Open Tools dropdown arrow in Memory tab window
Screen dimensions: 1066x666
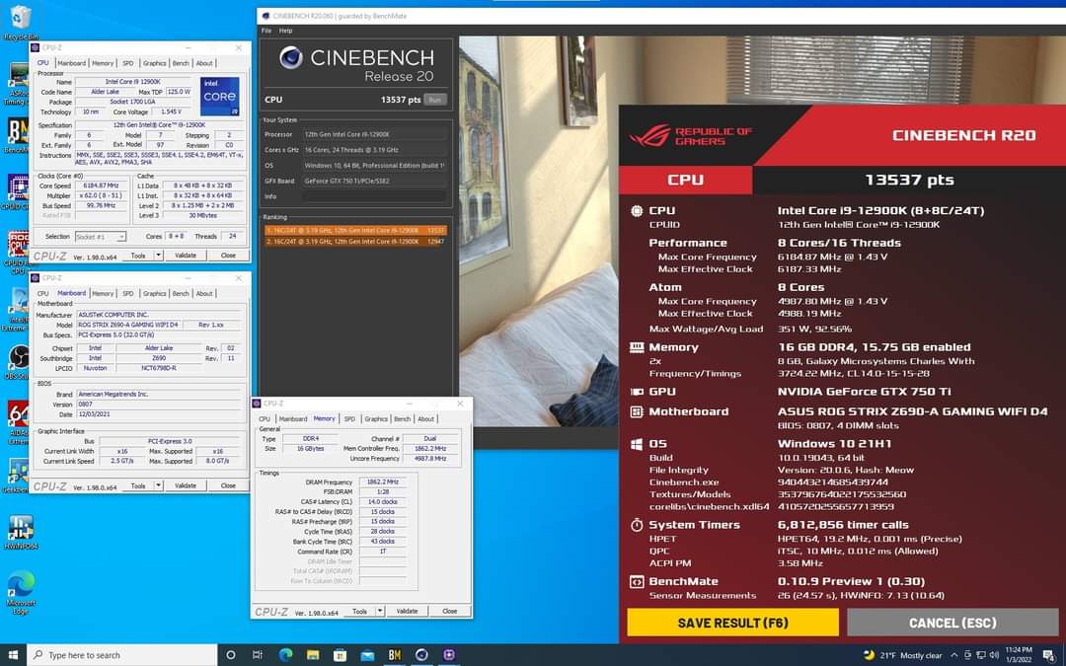(380, 611)
